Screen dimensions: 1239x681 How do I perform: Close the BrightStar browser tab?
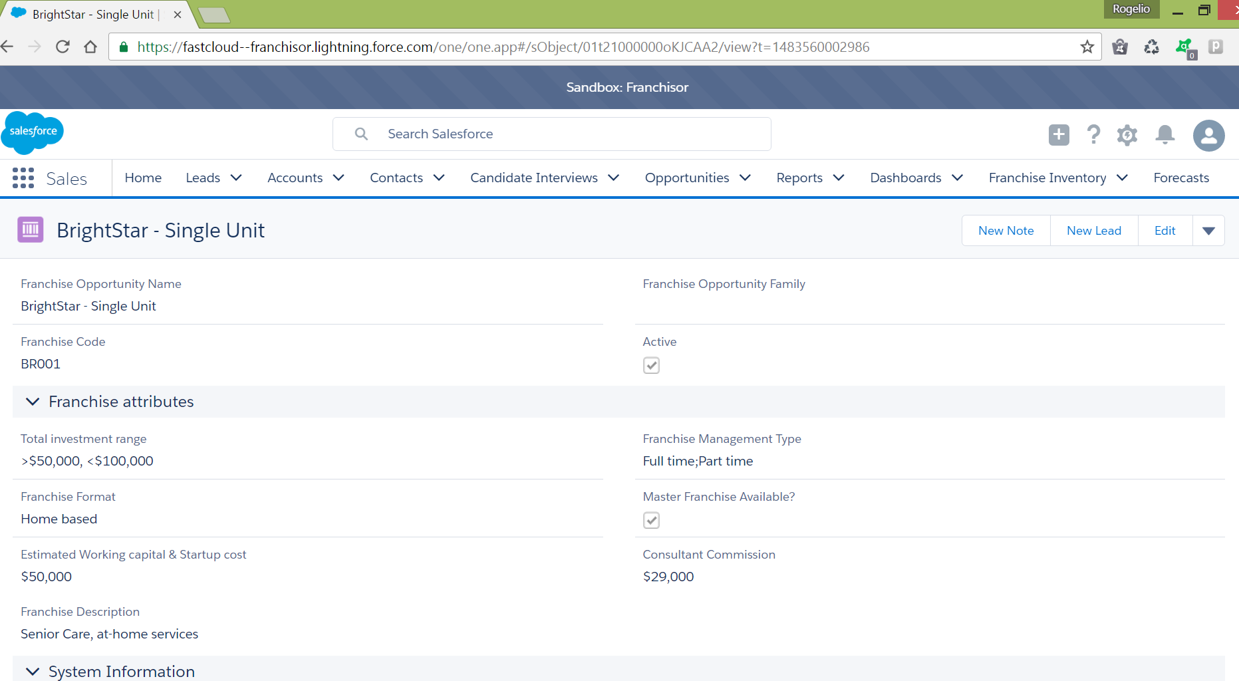[178, 15]
